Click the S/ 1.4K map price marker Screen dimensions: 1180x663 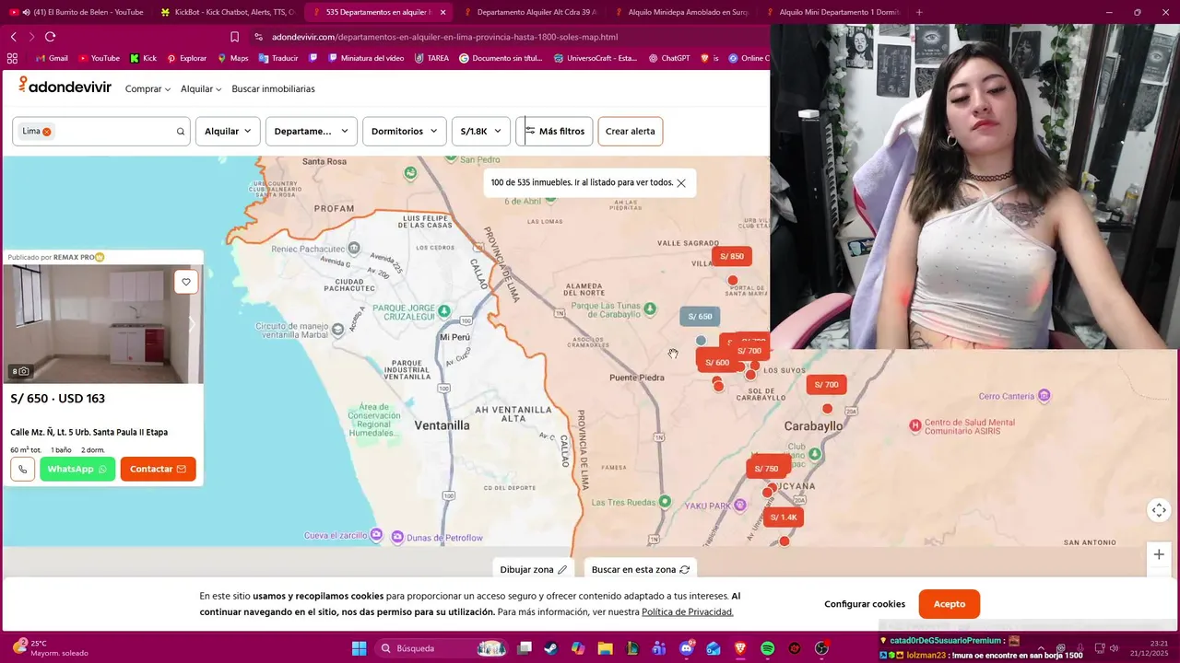point(784,518)
